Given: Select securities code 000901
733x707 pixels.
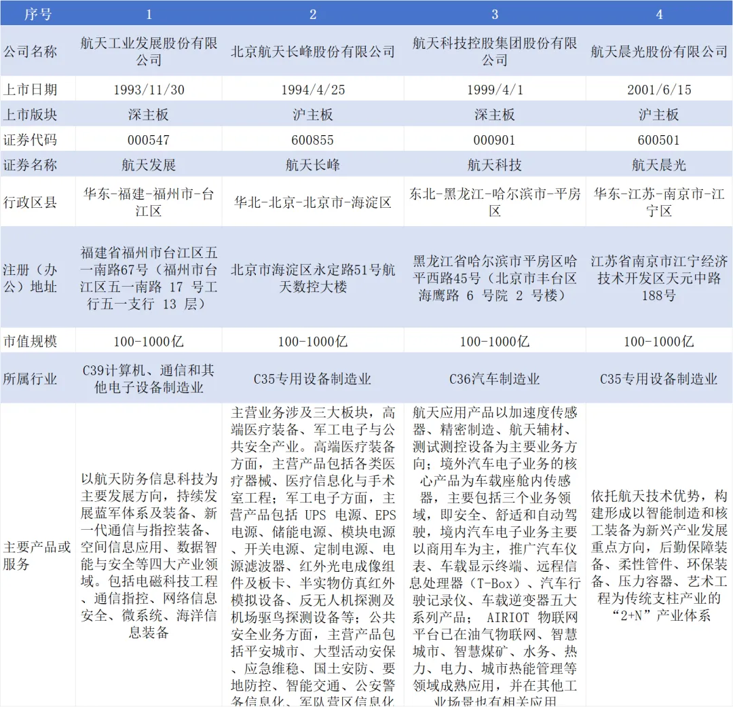Looking at the screenshot, I should [x=495, y=140].
